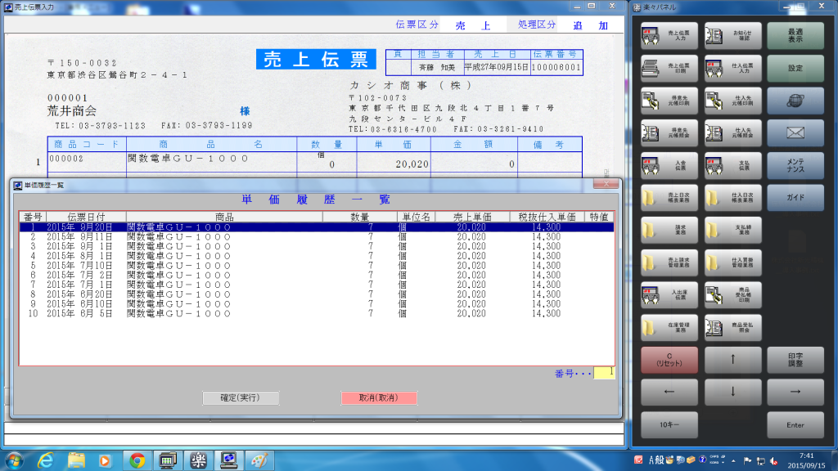Select history row 6 dated 2015年 7月 2日
The height and width of the screenshot is (471, 838).
point(317,276)
